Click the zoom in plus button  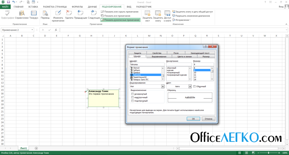point(279,153)
